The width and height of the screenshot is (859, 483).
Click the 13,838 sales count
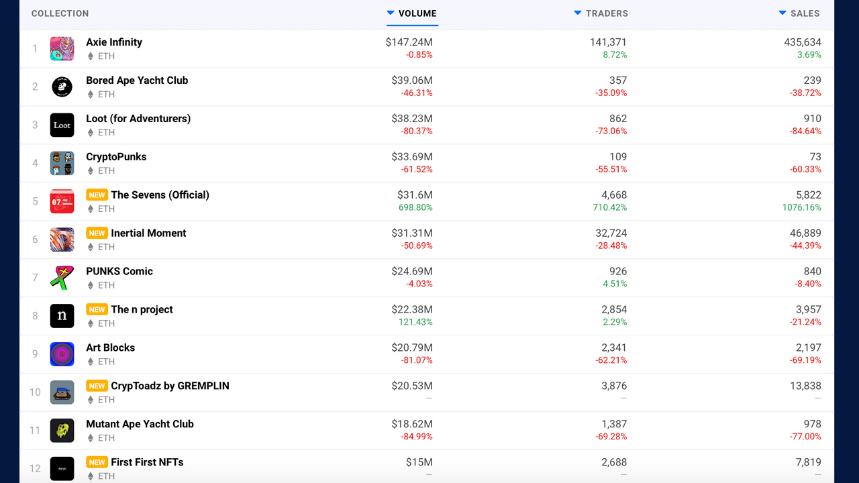pyautogui.click(x=805, y=386)
